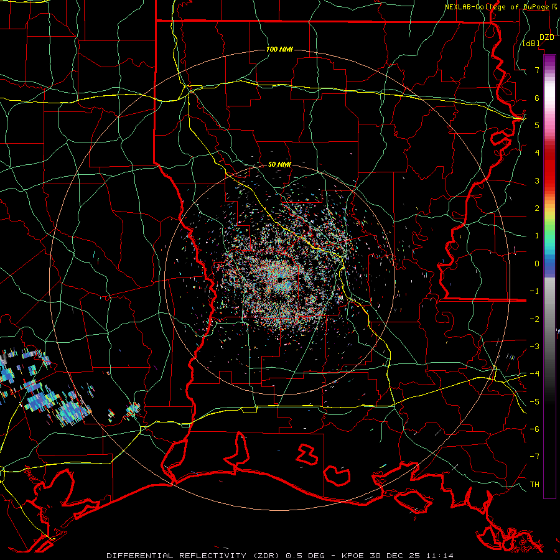Click the 6 dB value on color scale

(537, 98)
